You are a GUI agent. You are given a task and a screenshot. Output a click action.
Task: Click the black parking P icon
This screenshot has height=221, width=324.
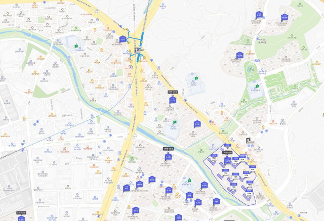coord(248,141)
